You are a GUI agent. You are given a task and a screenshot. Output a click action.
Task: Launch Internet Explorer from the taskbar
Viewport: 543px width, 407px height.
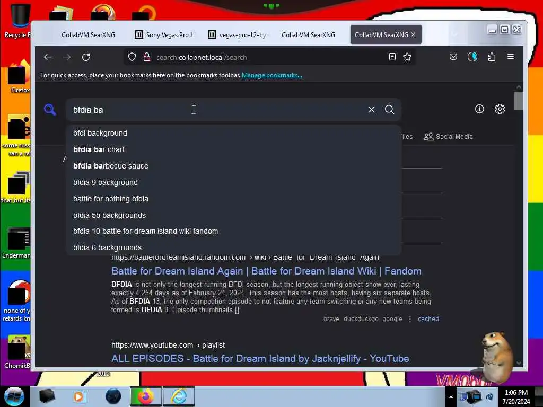tap(179, 396)
